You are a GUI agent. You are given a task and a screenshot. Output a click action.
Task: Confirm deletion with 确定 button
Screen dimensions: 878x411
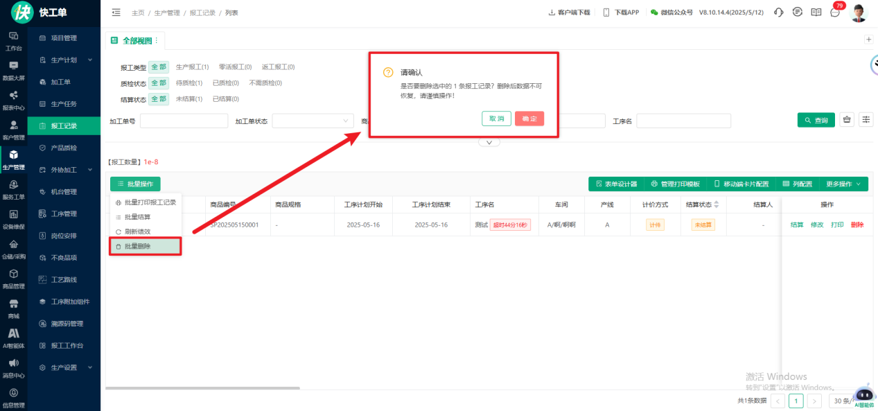529,119
